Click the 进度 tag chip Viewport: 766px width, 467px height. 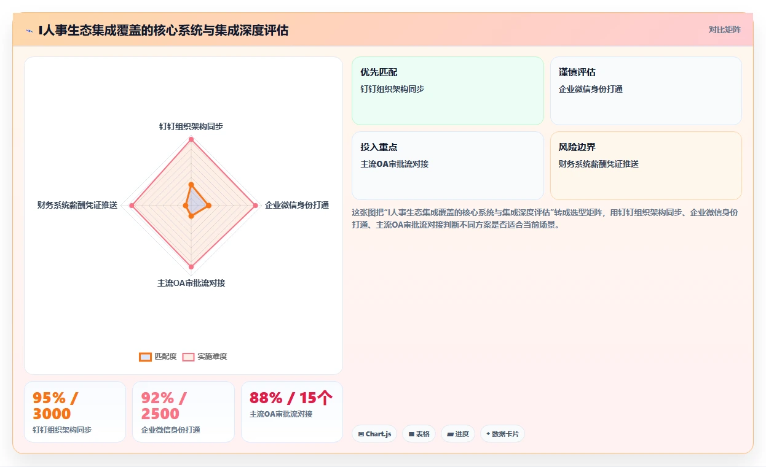pos(458,434)
